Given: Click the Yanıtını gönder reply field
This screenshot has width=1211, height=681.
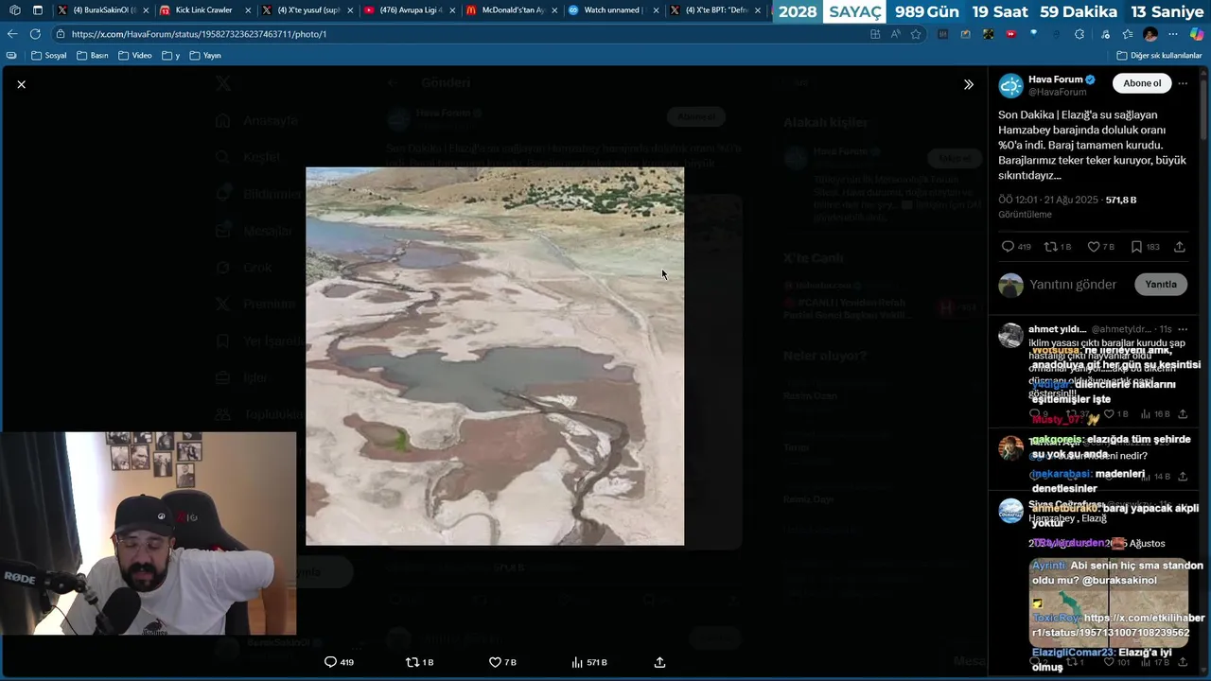Looking at the screenshot, I should [1073, 285].
